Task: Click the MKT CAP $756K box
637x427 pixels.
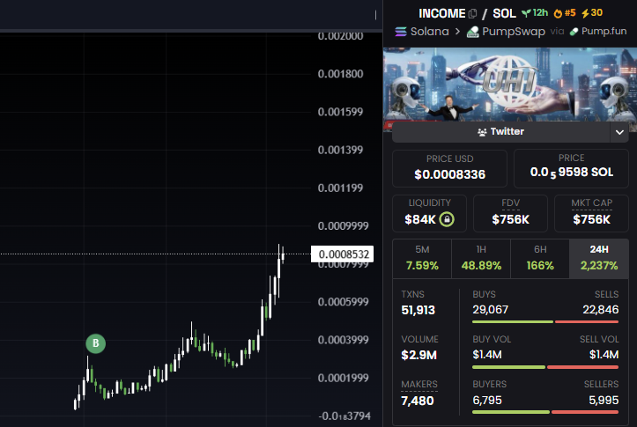Action: tap(591, 213)
